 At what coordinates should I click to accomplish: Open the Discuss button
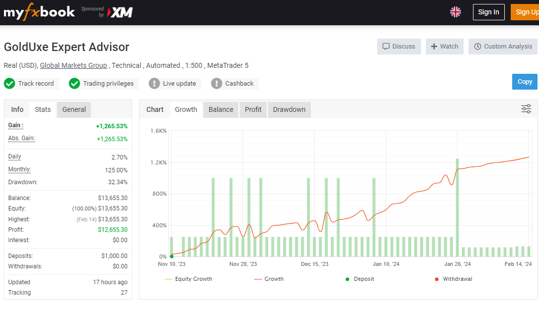399,46
